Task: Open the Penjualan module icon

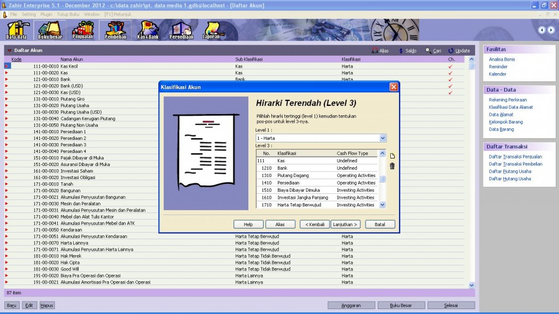Action: click(x=82, y=30)
